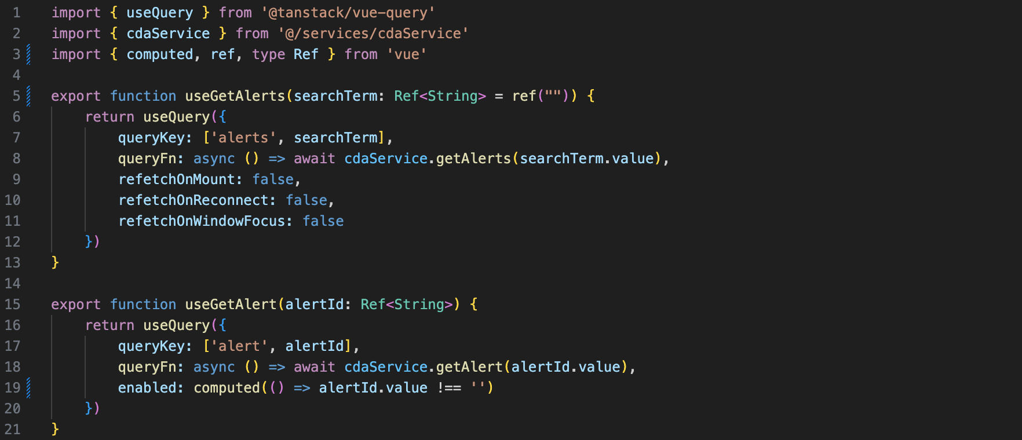
Task: Click the modified-line marker beside line 19
Action: (28, 388)
